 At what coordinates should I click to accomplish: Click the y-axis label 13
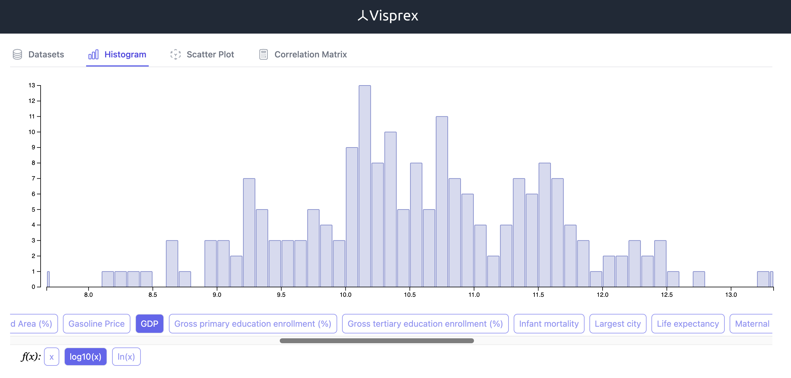pyautogui.click(x=32, y=85)
